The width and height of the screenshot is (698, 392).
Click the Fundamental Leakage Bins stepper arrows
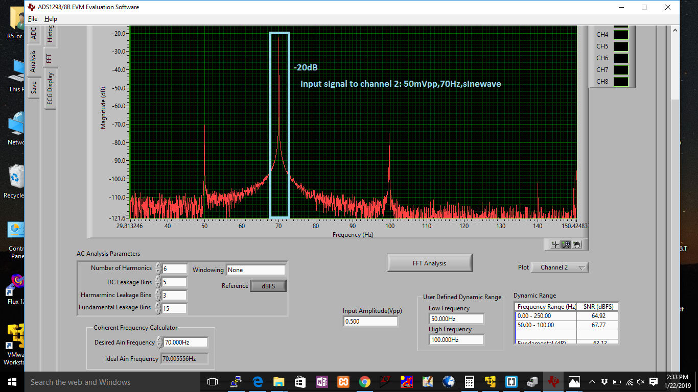coord(158,308)
